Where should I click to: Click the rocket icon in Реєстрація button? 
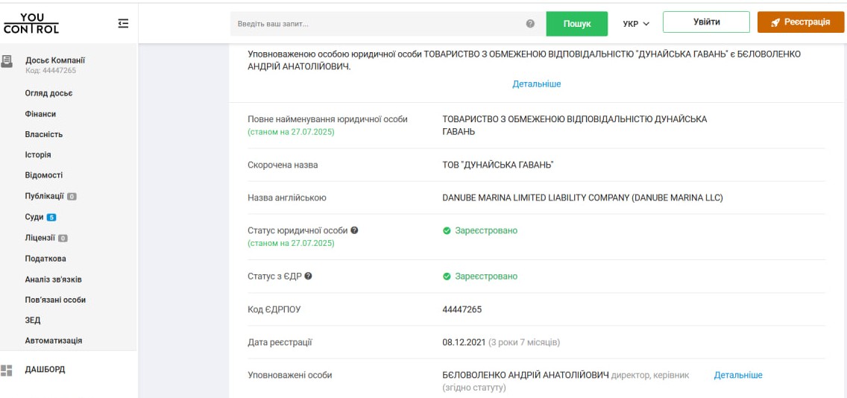[x=775, y=22]
